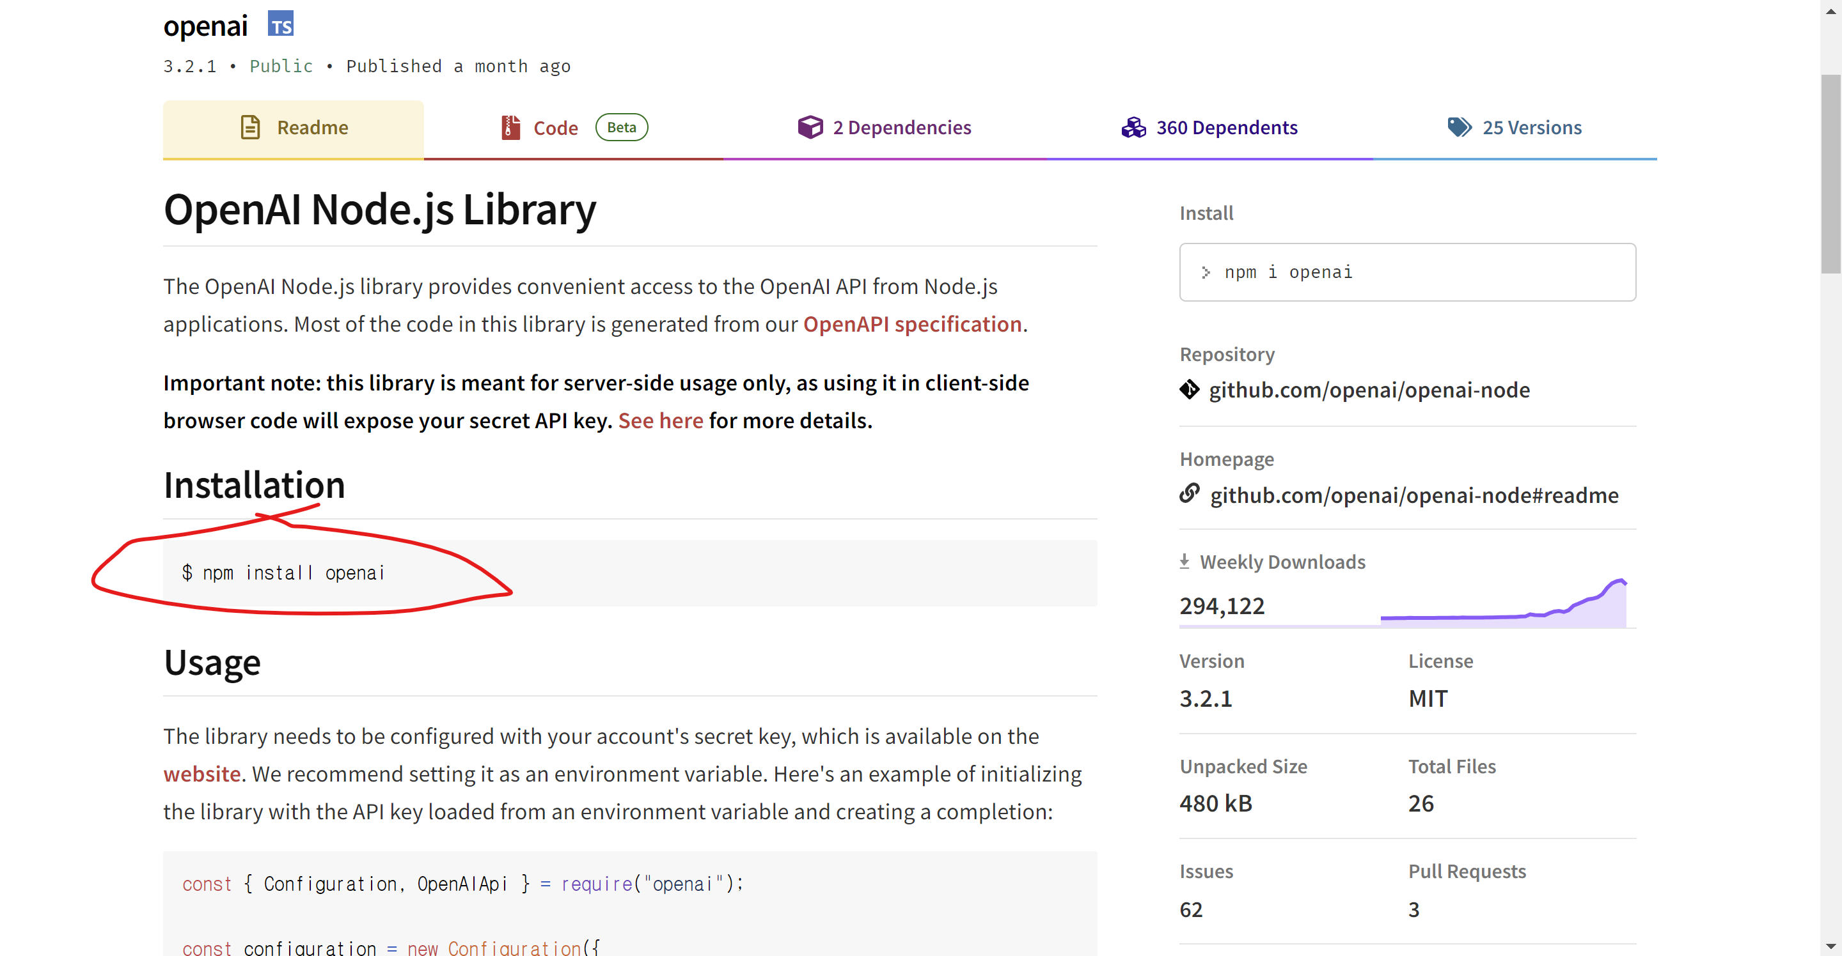This screenshot has height=956, width=1842.
Task: Click the Public label in package header
Action: 281,66
